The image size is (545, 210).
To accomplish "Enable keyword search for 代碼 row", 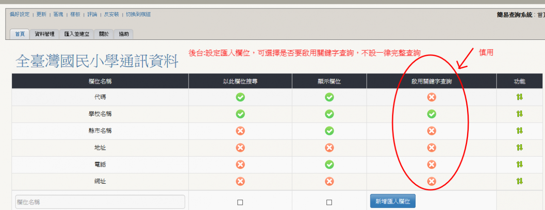I will [x=431, y=97].
